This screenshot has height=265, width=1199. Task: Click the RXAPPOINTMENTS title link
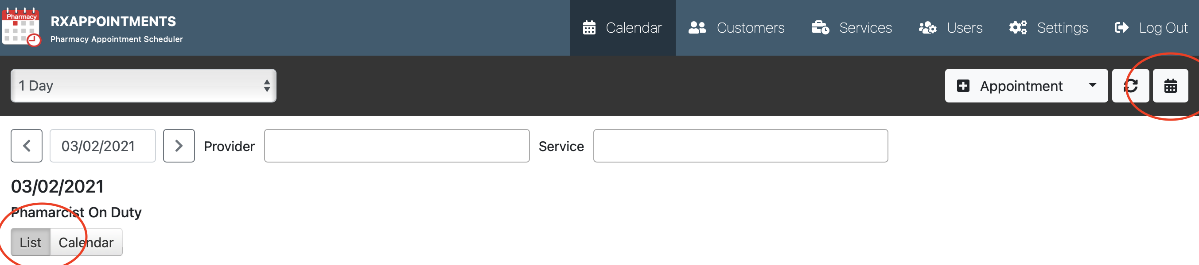coord(113,21)
